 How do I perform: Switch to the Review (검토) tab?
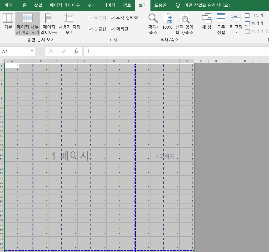coord(127,5)
